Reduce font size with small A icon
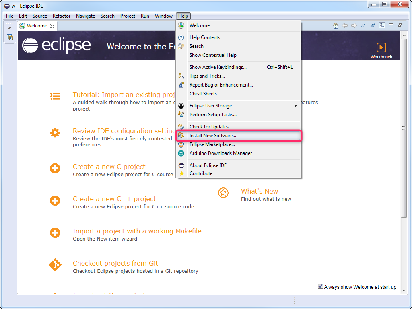 [363, 25]
